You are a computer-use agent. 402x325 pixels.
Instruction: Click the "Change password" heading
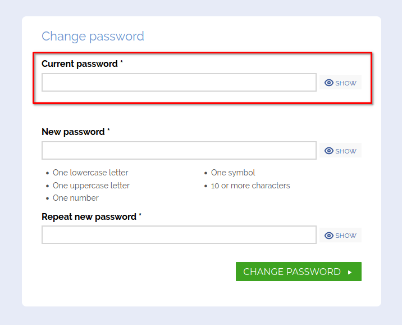point(93,37)
